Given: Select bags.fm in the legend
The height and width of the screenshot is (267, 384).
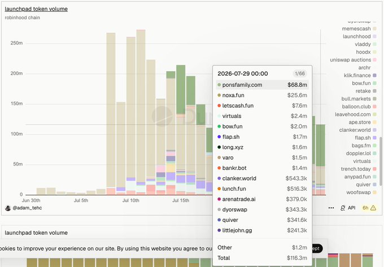Looking at the screenshot, I should pos(364,146).
